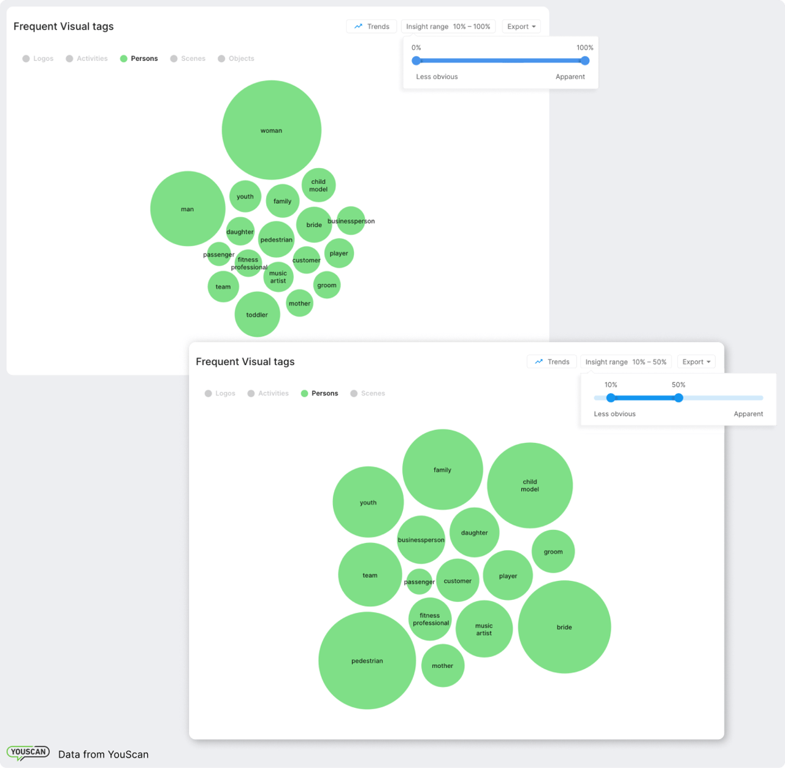The height and width of the screenshot is (768, 785).
Task: Open the Export dropdown in top panel
Action: (521, 26)
